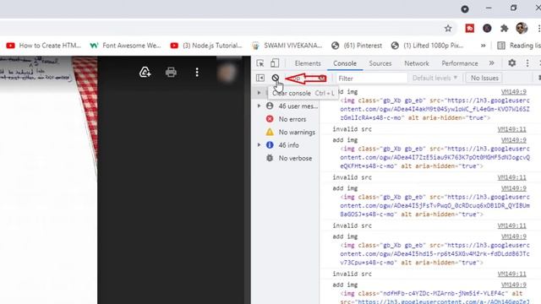Open the (61) Pinterest bookmark
This screenshot has width=541, height=304.
point(357,46)
